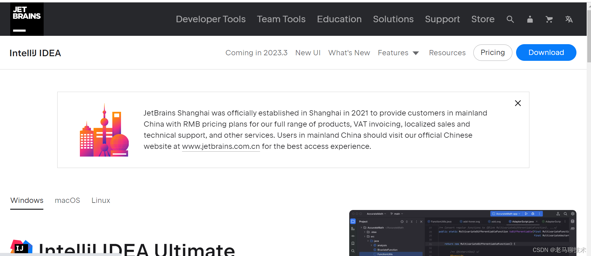591x256 pixels.
Task: Open the language selector icon
Action: click(569, 19)
